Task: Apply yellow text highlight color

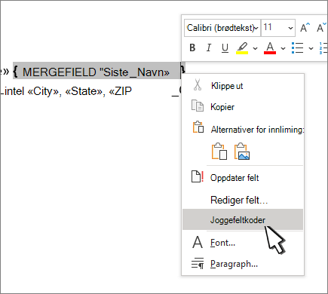Action: pos(242,47)
